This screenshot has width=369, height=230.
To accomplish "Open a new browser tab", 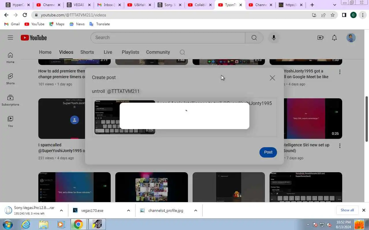I will [x=312, y=5].
